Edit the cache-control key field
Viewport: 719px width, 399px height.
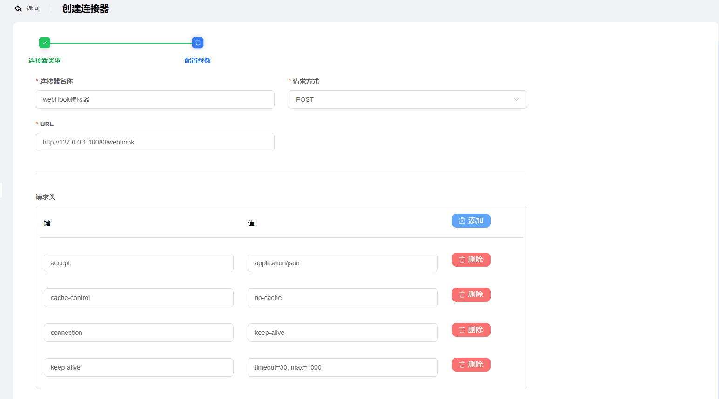(139, 298)
